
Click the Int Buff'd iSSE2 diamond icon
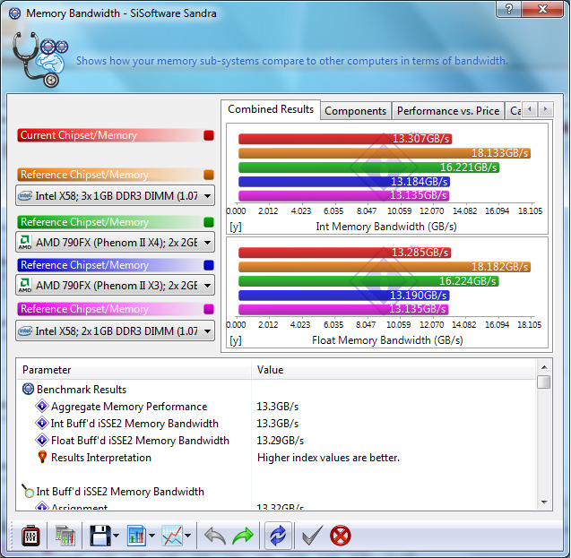tap(42, 423)
